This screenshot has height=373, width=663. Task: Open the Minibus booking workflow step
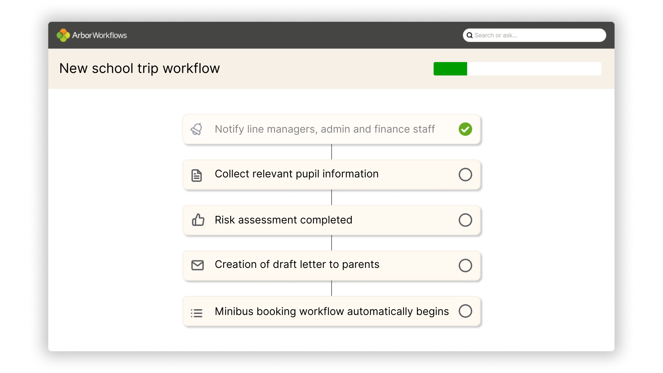(331, 311)
